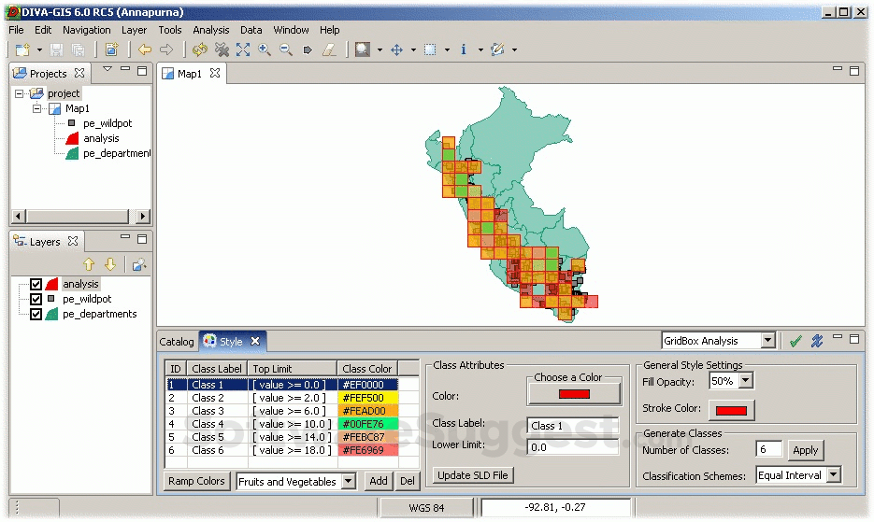Toggle visibility of analysis layer
The width and height of the screenshot is (874, 522).
pos(36,285)
